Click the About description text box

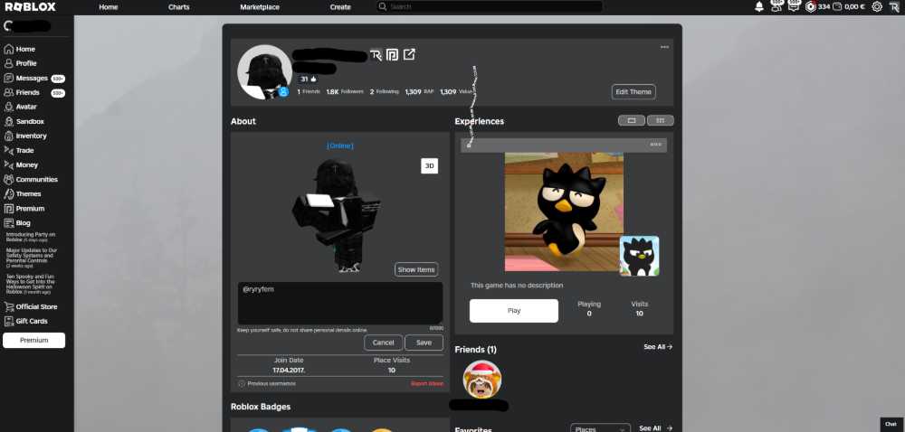(340, 303)
